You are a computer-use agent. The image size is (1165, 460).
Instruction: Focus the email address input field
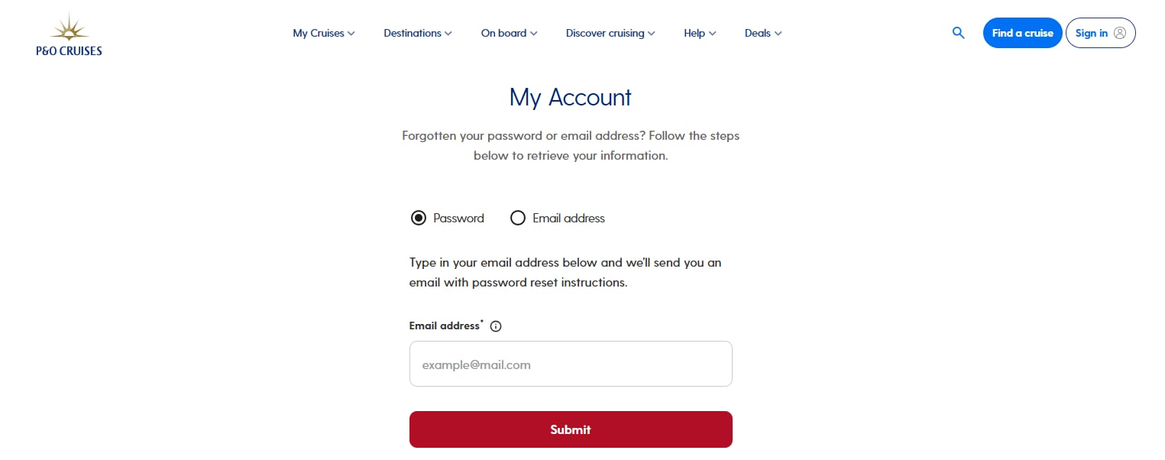tap(571, 364)
